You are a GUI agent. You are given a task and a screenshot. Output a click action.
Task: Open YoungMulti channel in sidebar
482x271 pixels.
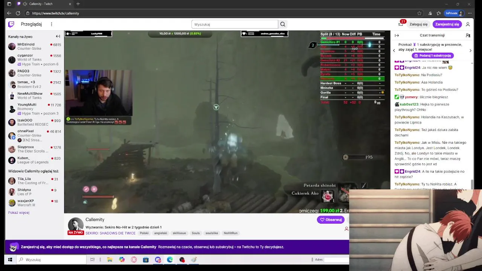coord(35,109)
